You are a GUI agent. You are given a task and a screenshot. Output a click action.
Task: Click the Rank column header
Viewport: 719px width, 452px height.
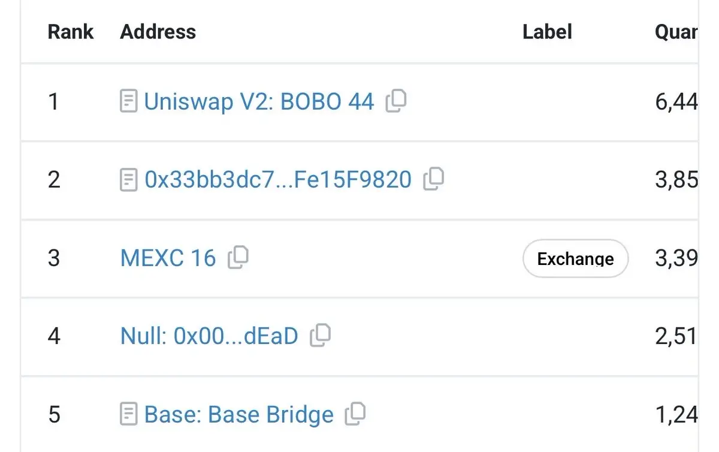tap(71, 32)
